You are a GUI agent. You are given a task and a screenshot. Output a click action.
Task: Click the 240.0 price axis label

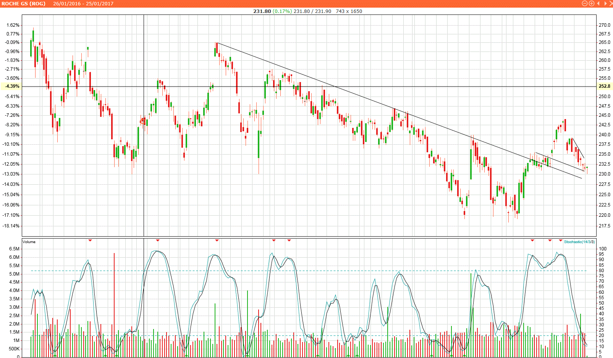(x=604, y=135)
